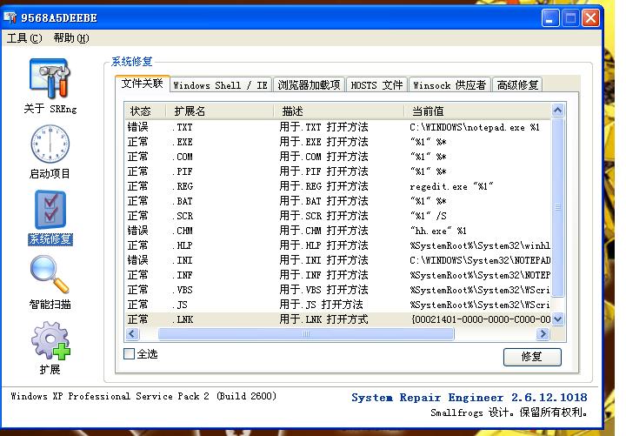Select the .REG row
The height and width of the screenshot is (436, 626).
coord(337,186)
